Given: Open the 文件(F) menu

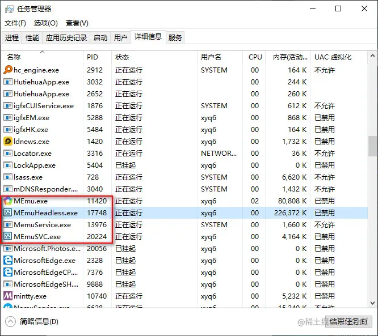Looking at the screenshot, I should click(15, 23).
